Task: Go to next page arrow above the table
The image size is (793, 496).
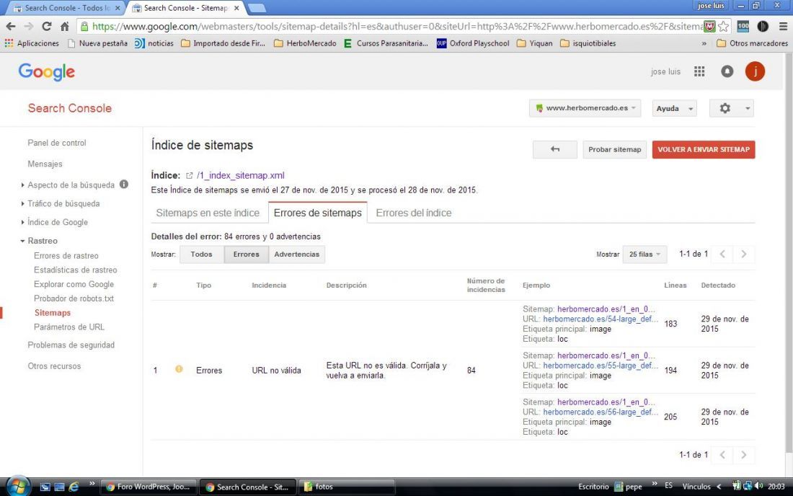Action: (744, 254)
